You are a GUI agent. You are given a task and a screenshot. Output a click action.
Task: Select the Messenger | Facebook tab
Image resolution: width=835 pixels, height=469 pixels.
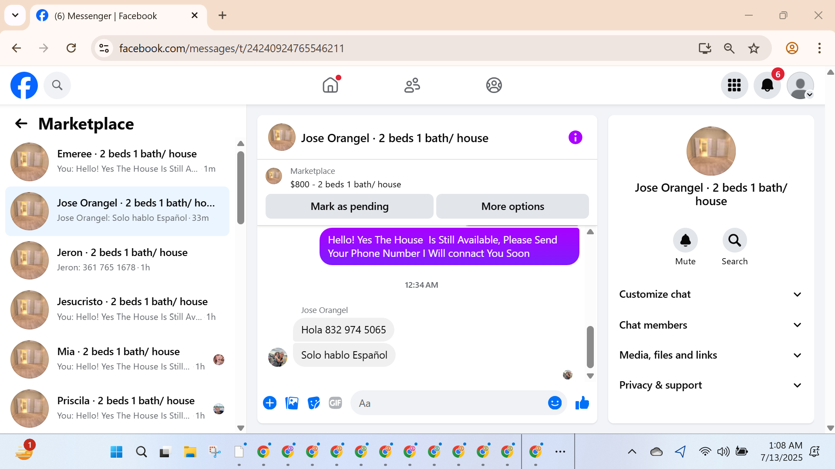click(x=118, y=16)
